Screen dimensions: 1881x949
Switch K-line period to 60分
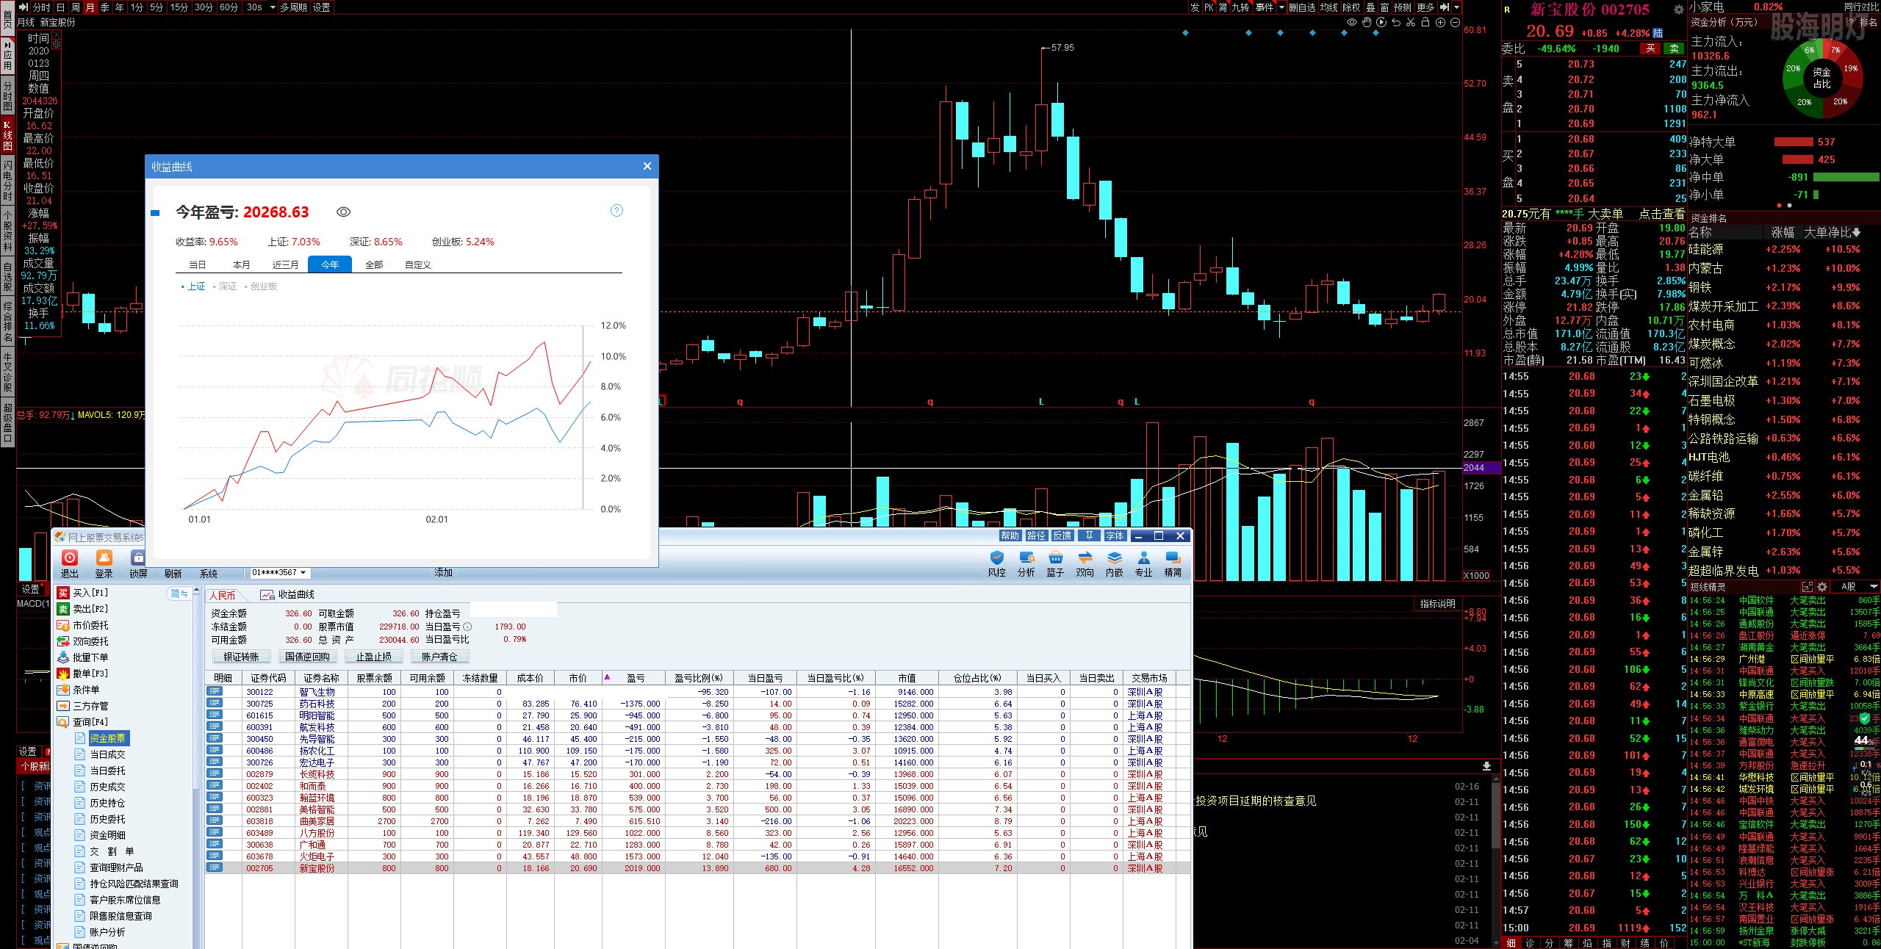(229, 7)
